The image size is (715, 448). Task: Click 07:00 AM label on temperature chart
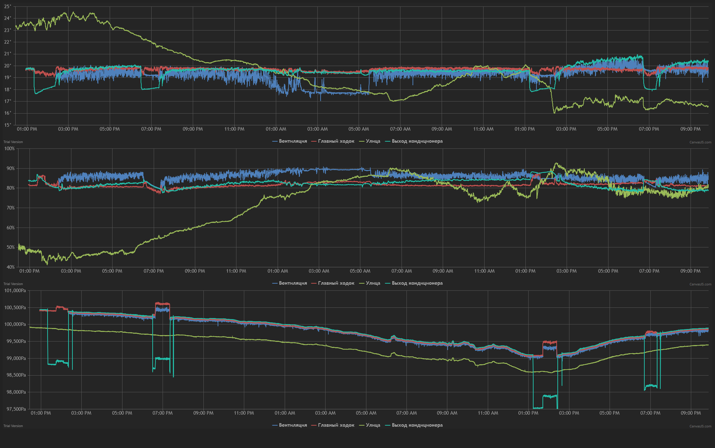[x=400, y=129]
